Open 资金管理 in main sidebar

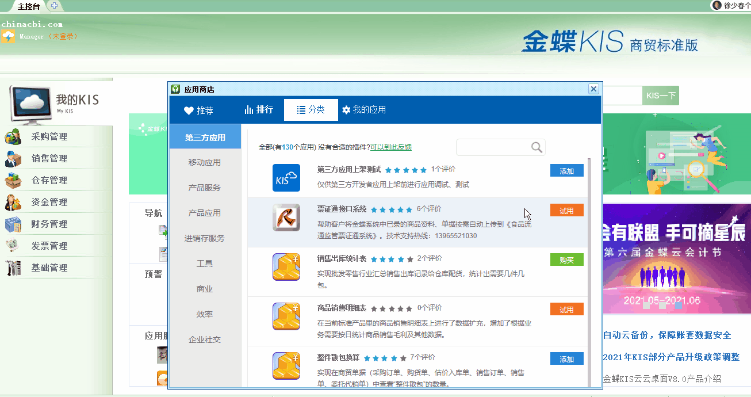(x=49, y=202)
